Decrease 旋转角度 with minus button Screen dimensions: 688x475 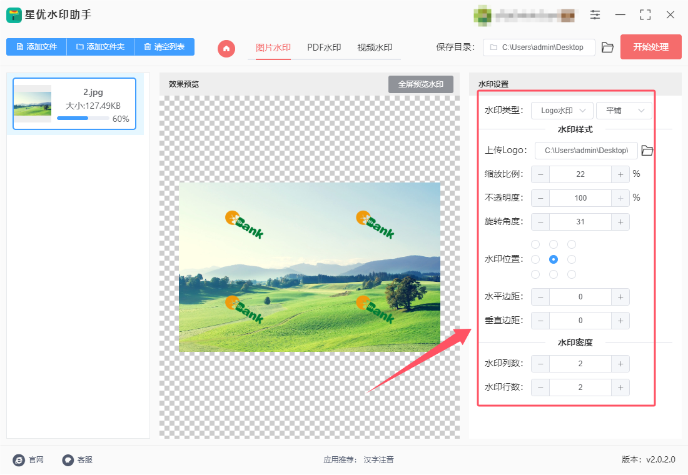tap(540, 222)
